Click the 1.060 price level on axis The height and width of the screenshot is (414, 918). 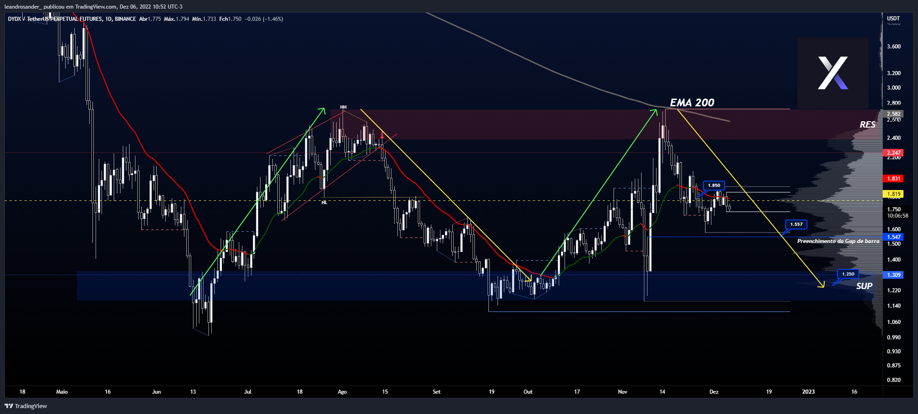click(894, 322)
